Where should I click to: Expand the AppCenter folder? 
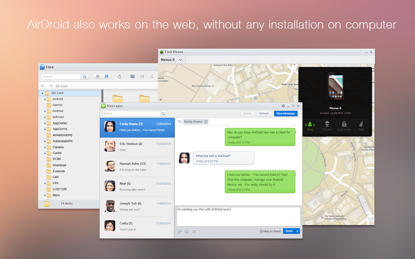45,123
